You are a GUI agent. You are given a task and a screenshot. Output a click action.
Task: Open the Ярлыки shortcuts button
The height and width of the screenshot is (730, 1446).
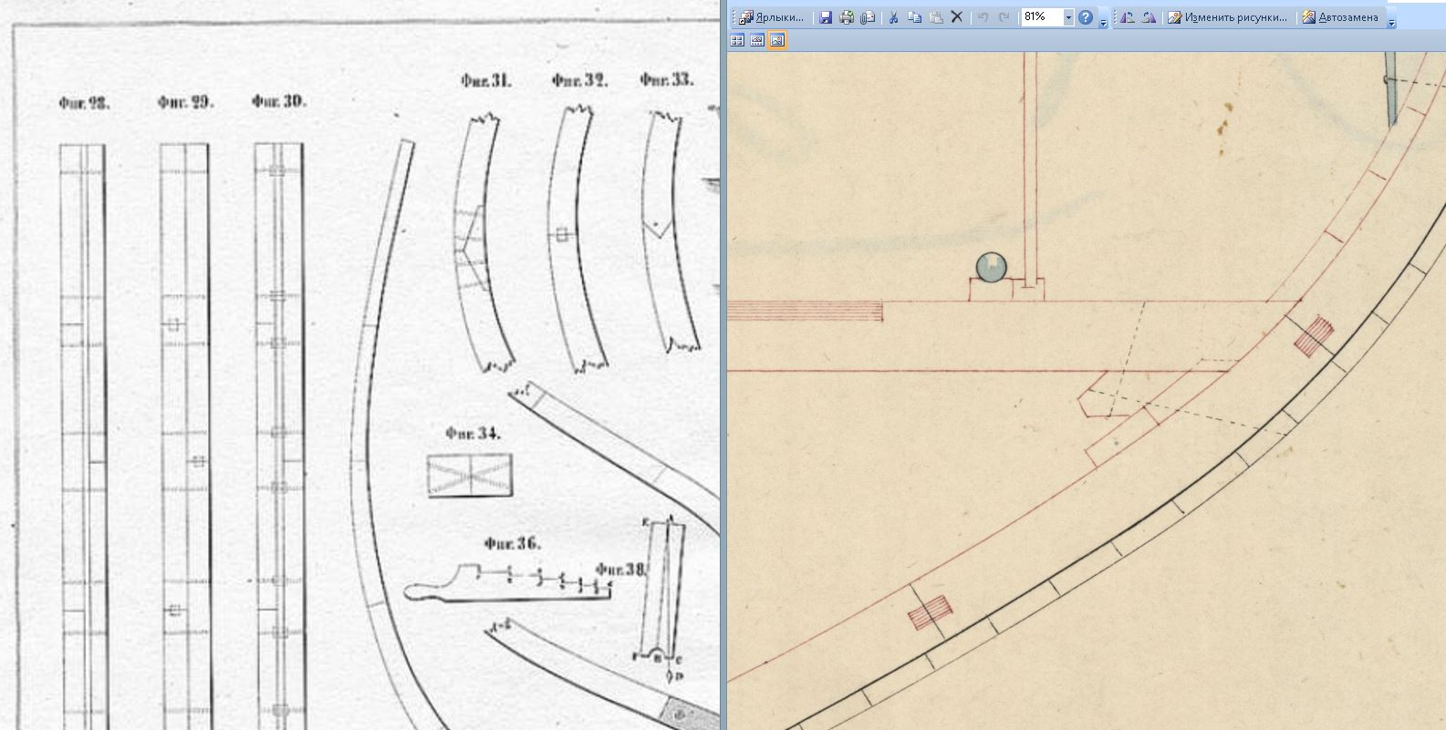pyautogui.click(x=772, y=17)
